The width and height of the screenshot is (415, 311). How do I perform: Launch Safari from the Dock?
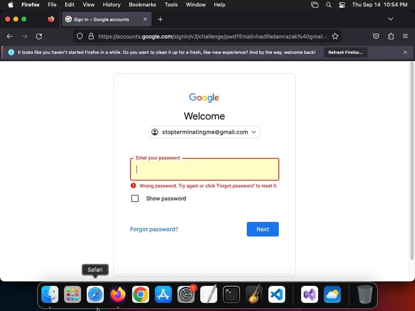[x=95, y=294]
